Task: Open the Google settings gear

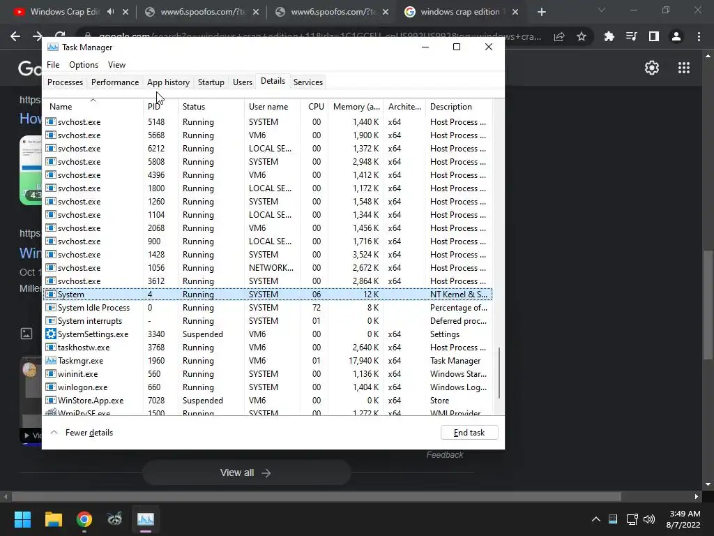Action: tap(652, 68)
